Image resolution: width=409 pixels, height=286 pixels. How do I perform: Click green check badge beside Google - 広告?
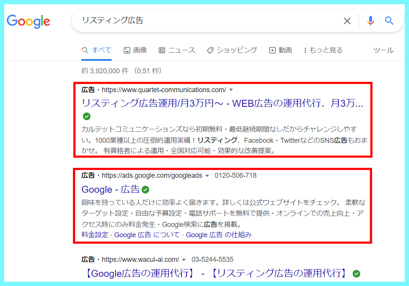coord(145,190)
